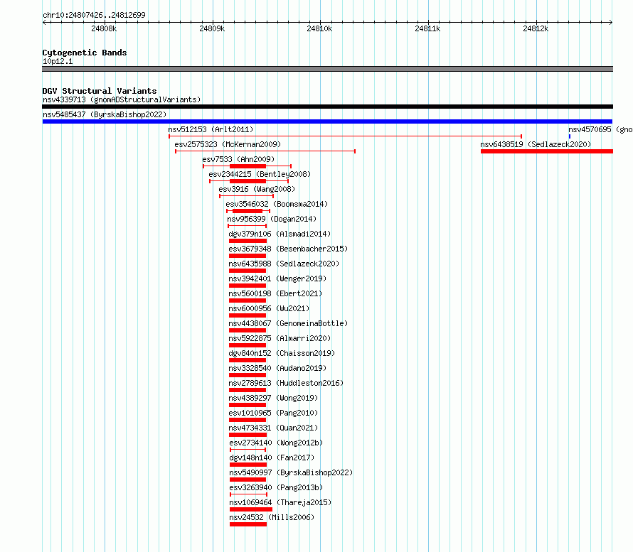
Task: Click the DGV Structural Variants track title
Action: tap(100, 91)
